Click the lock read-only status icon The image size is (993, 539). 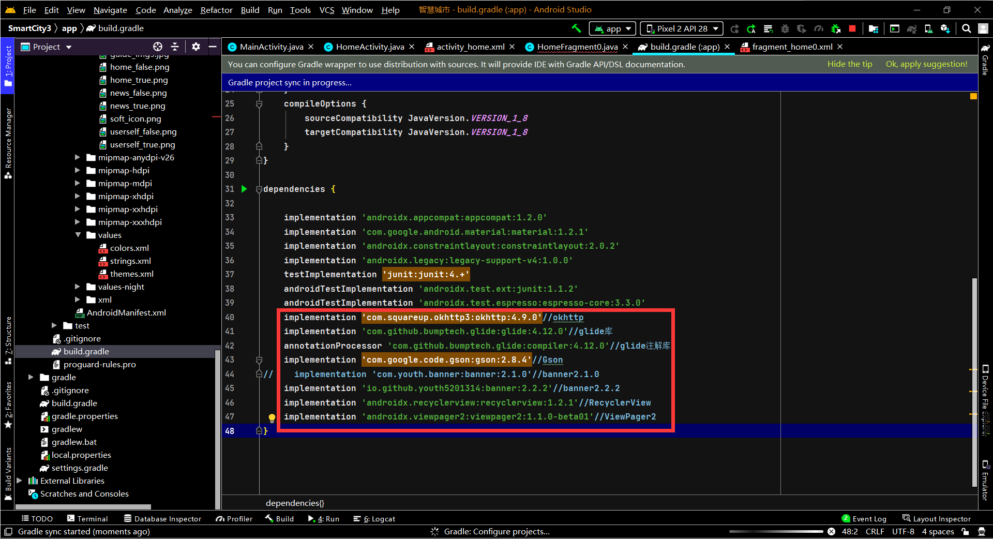[965, 531]
